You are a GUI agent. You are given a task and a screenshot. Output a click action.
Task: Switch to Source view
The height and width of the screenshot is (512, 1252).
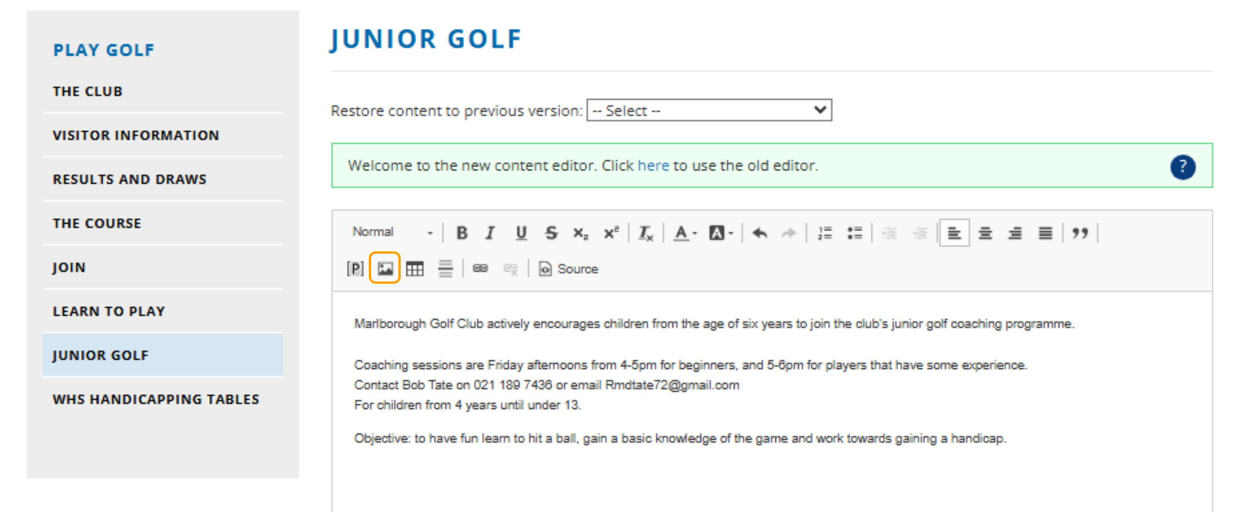[568, 269]
